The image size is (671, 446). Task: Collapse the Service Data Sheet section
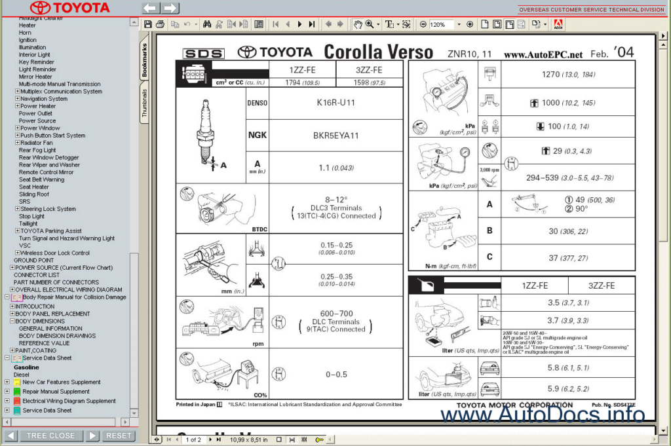(7, 358)
